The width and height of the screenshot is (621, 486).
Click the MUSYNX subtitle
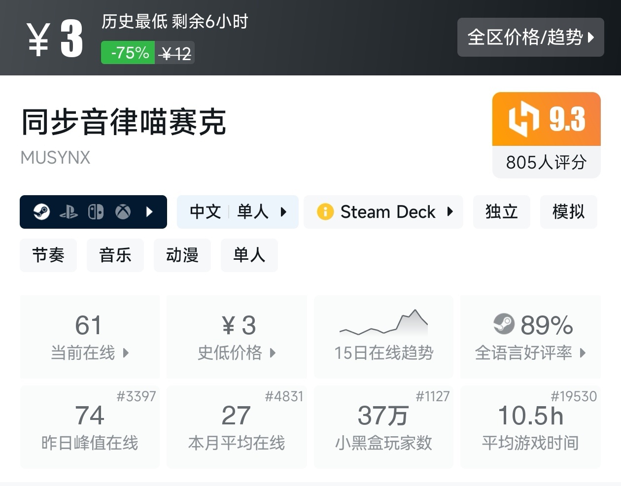(56, 158)
